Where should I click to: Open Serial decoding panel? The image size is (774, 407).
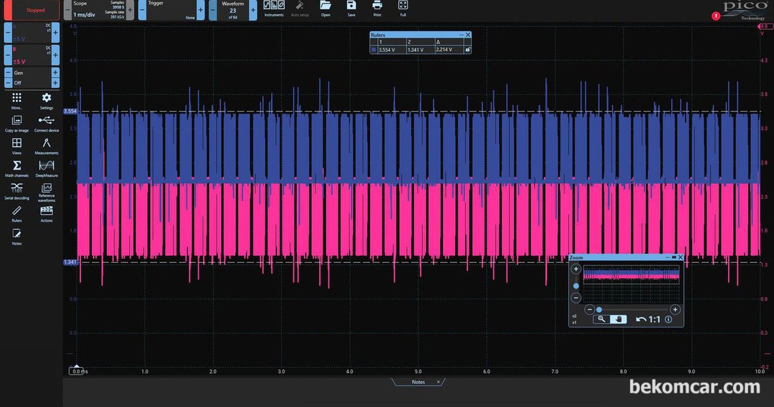tap(17, 189)
